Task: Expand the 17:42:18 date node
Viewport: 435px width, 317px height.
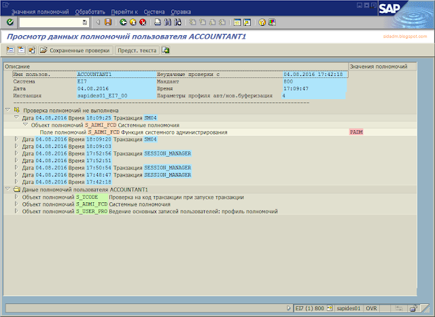Action: [16, 182]
